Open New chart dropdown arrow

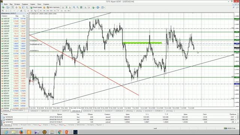pyautogui.click(x=5, y=7)
